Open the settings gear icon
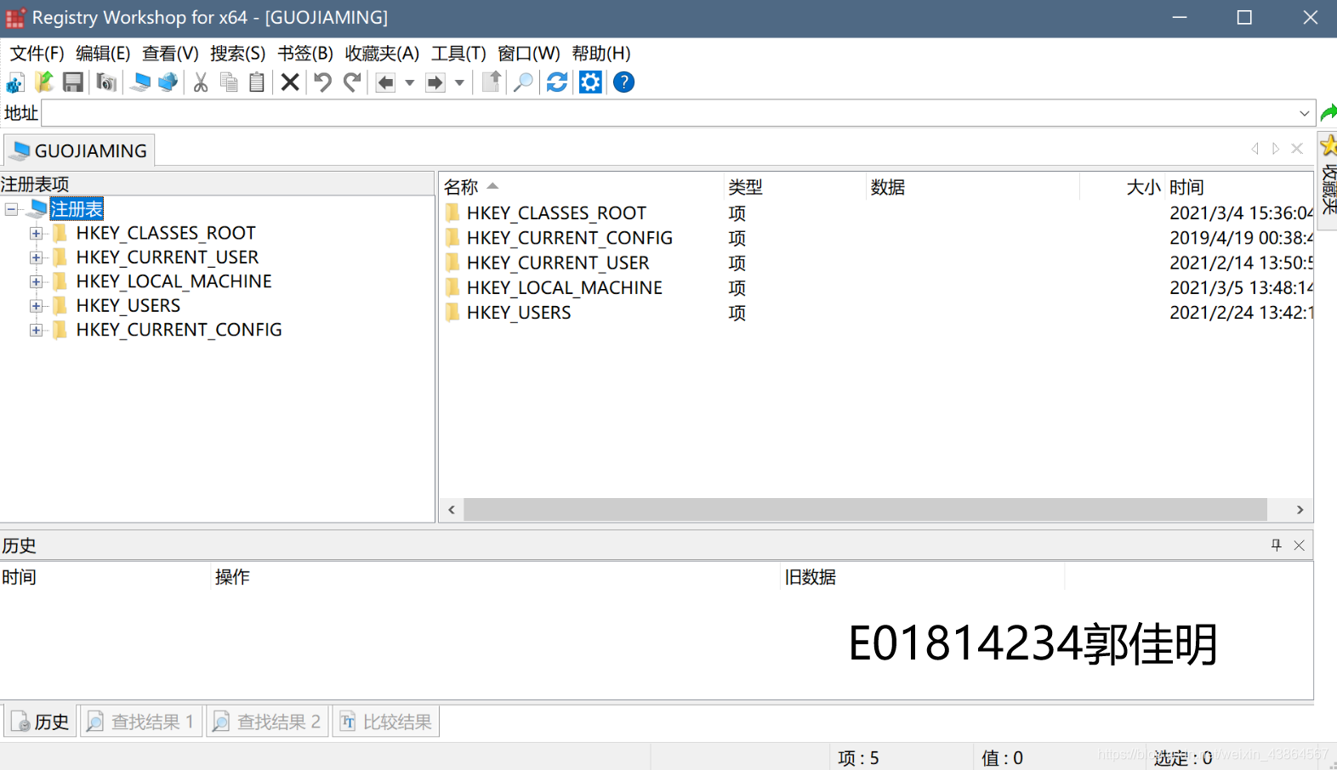Image resolution: width=1337 pixels, height=770 pixels. point(590,82)
